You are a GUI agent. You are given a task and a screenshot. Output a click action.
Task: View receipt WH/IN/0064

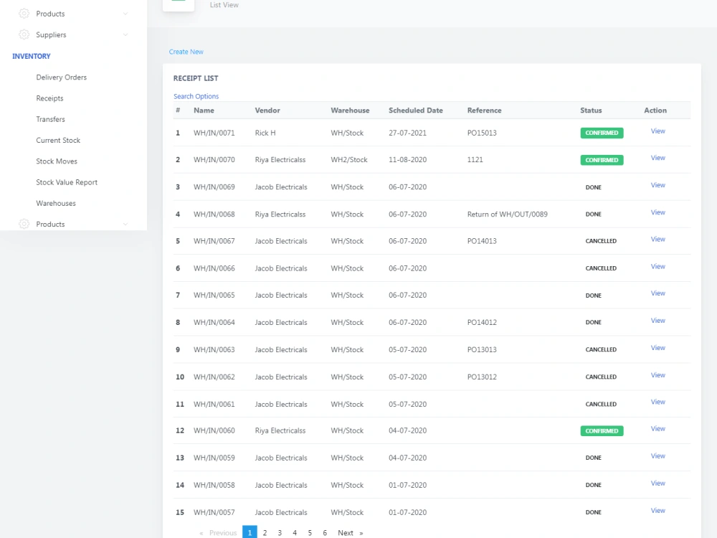(x=658, y=321)
